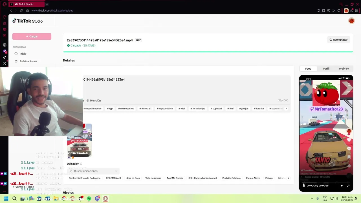Switch preview to Web/TV tab
This screenshot has width=361, height=203.
tap(344, 69)
